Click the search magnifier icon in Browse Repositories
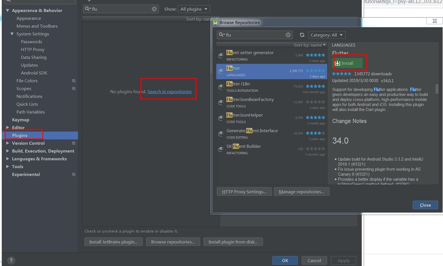Image resolution: width=443 pixels, height=266 pixels. point(221,35)
